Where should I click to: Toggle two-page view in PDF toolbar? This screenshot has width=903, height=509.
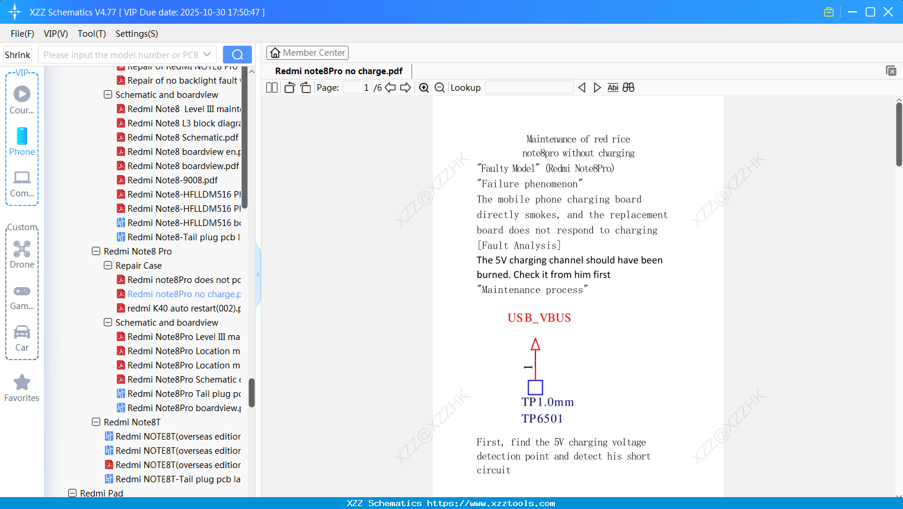[272, 87]
